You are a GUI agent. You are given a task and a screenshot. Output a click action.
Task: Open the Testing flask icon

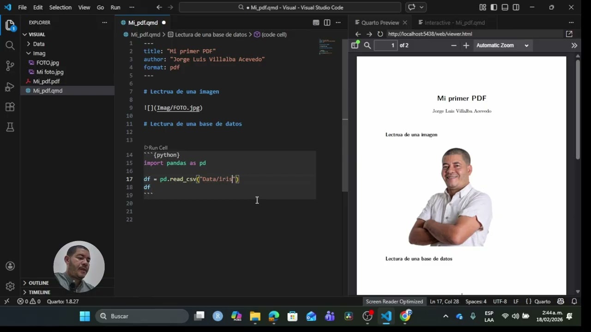tap(10, 127)
